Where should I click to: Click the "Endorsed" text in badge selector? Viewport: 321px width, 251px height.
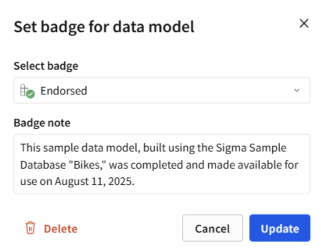pos(64,91)
